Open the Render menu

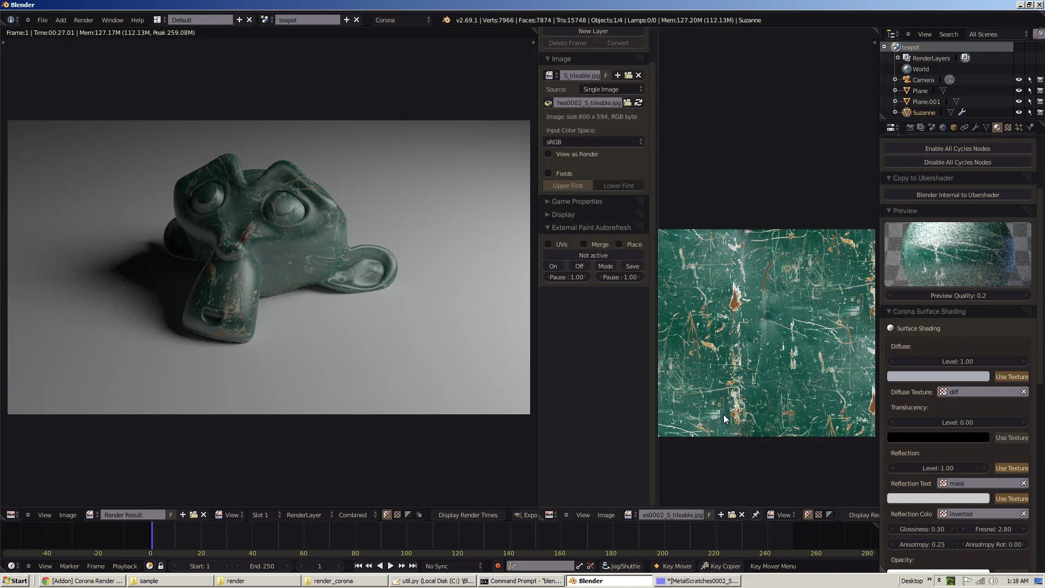(x=83, y=20)
